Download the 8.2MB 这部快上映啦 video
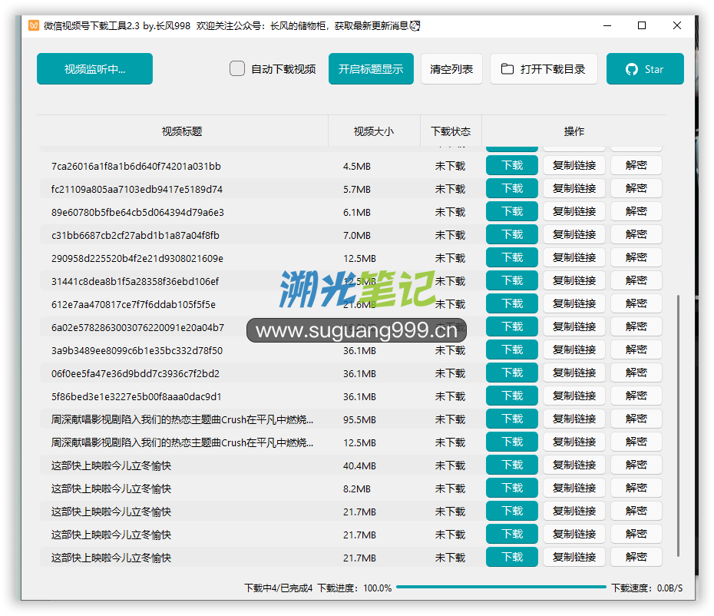 [x=512, y=488]
